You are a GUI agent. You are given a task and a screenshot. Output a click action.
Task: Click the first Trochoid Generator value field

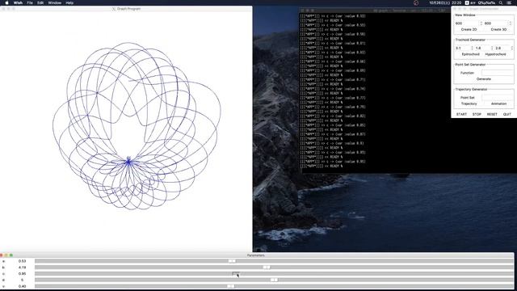tap(463, 48)
